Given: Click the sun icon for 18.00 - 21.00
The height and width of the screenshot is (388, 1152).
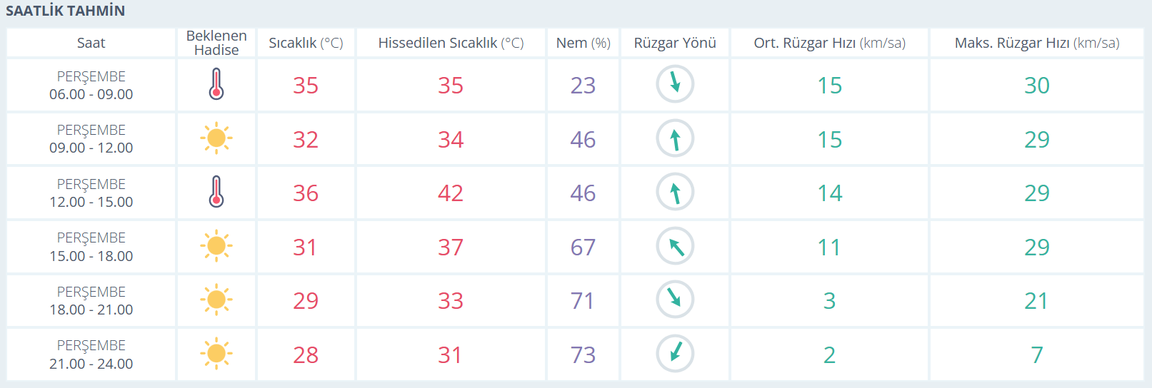Looking at the screenshot, I should pyautogui.click(x=216, y=300).
